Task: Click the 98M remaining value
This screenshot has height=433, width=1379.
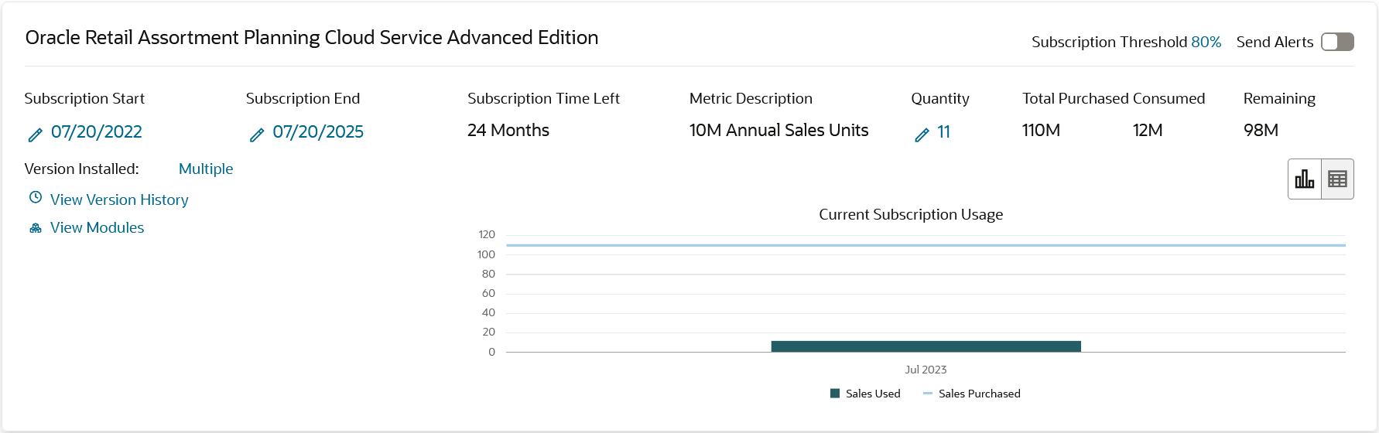Action: 1261,130
